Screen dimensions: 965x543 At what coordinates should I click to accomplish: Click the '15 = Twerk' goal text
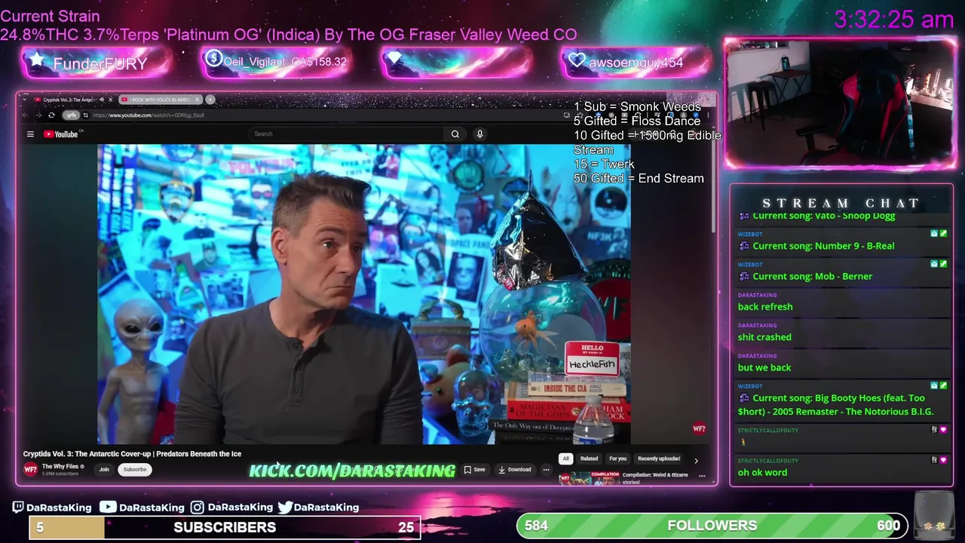604,164
